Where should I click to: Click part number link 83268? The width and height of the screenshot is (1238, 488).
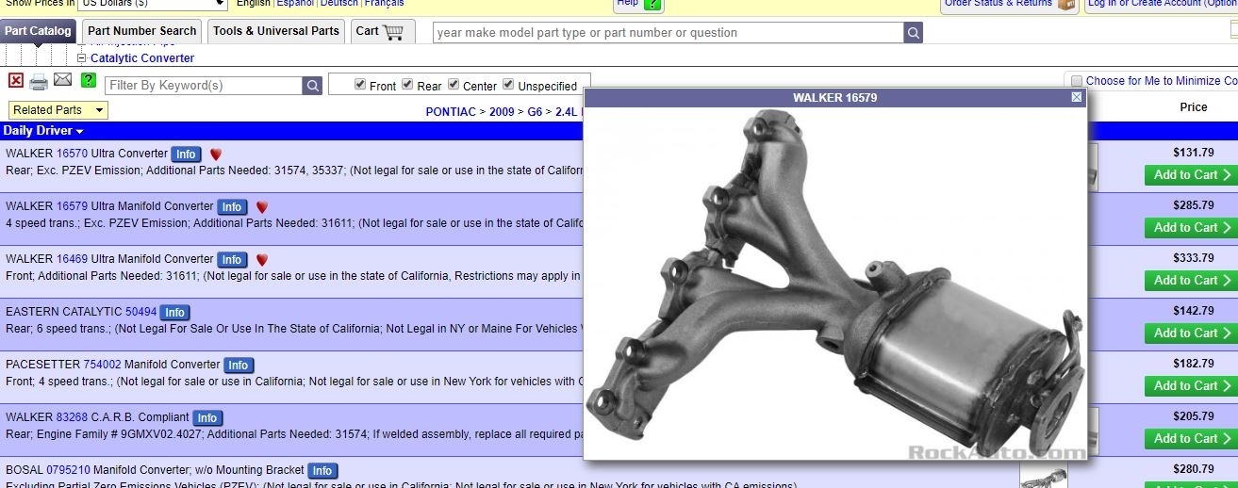[73, 417]
